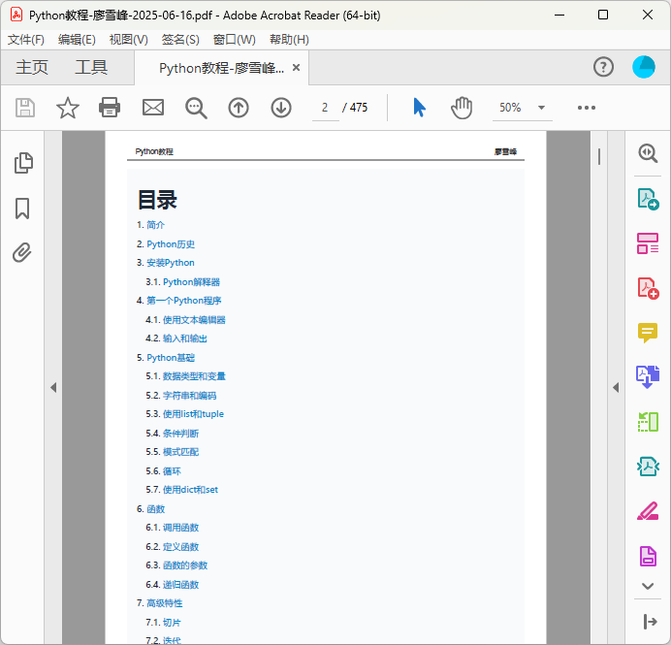Go to next page arrow
This screenshot has width=671, height=645.
(281, 108)
